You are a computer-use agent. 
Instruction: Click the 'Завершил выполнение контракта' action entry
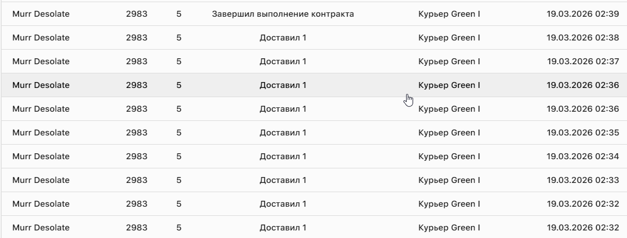click(283, 13)
